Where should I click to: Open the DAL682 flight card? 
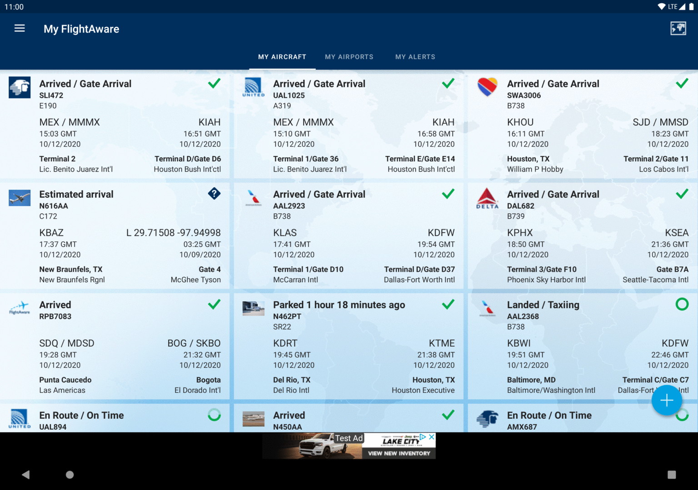(582, 236)
